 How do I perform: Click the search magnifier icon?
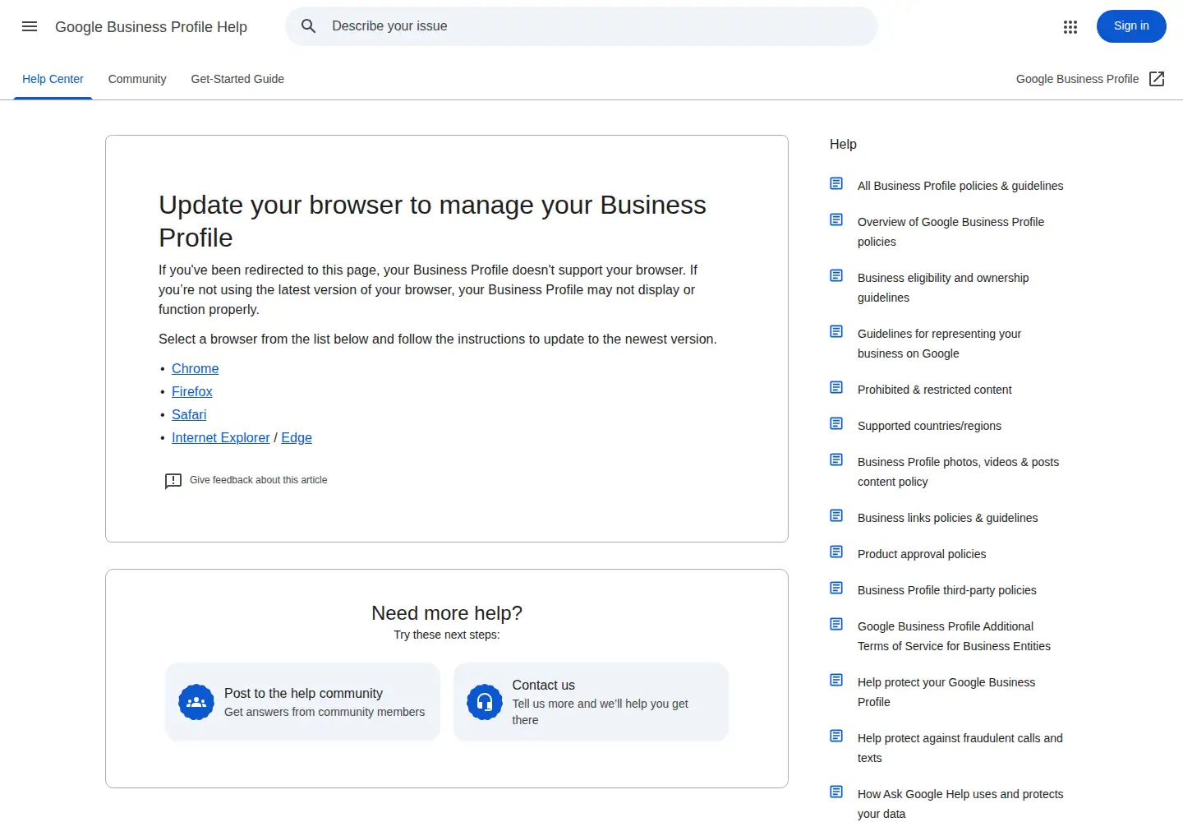(309, 26)
